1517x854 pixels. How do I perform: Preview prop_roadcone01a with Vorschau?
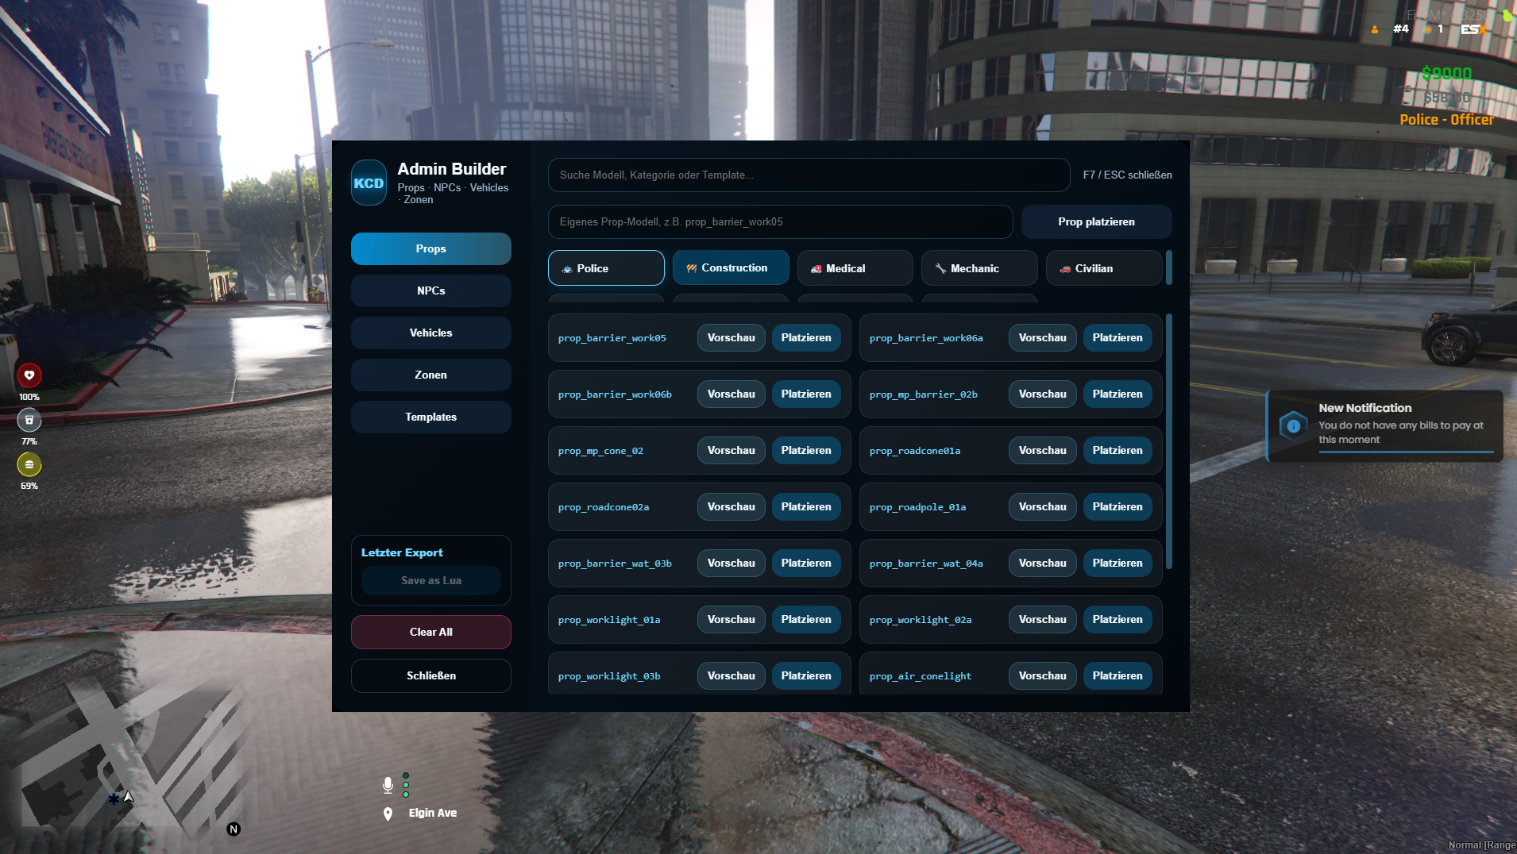click(1043, 451)
